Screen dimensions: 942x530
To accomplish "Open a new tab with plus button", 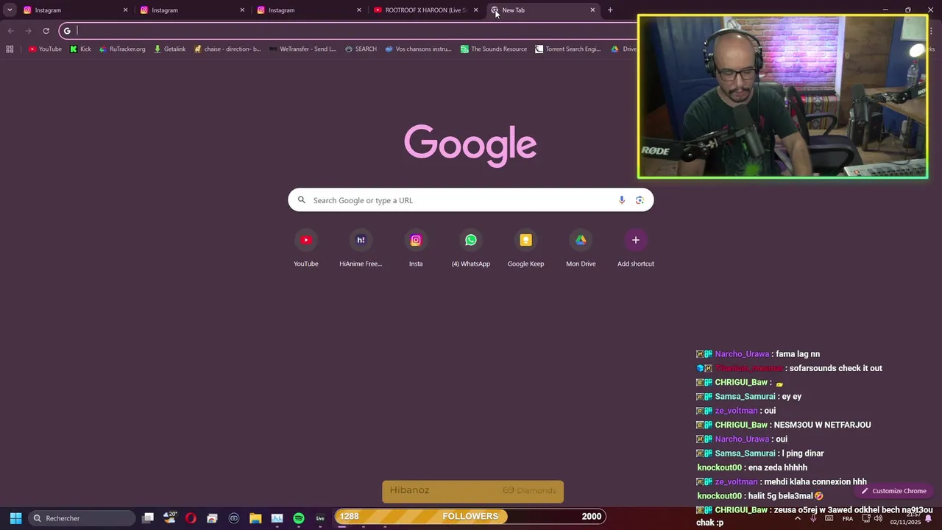I will click(x=610, y=10).
